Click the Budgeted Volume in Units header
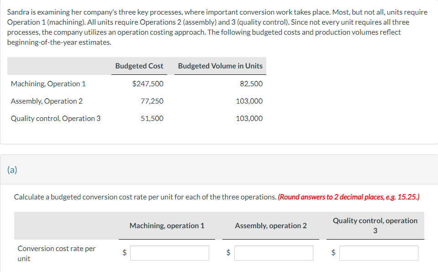Image resolution: width=438 pixels, height=272 pixels. [220, 66]
